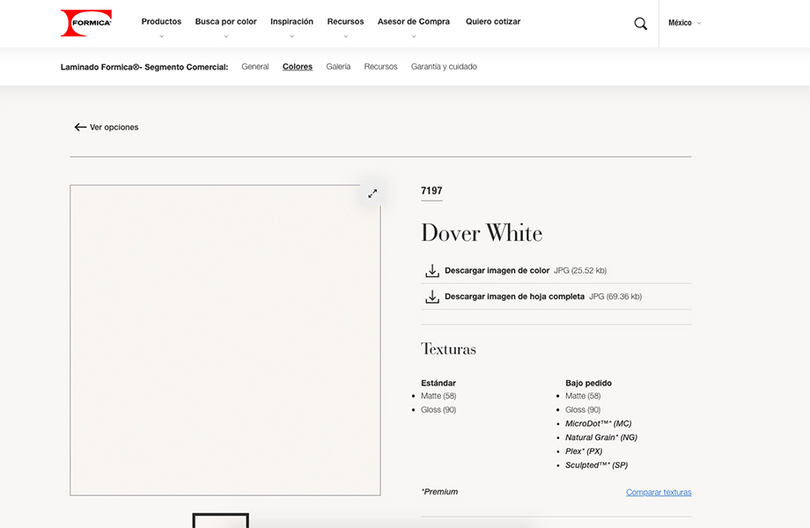Screen dimensions: 810x528
Task: Expand chevron under Asesor de Compra
Action: tap(414, 36)
